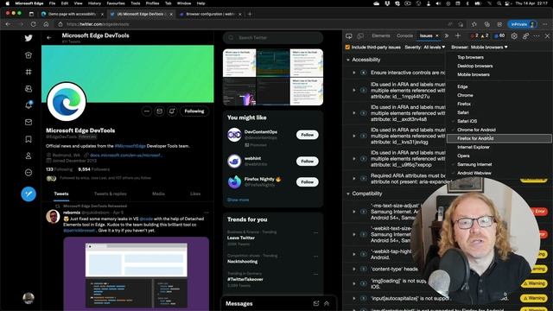The width and height of the screenshot is (553, 311).
Task: Open the Notifications bell
Action: (x=29, y=105)
